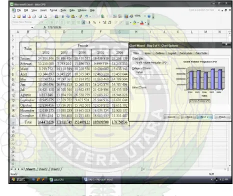Switch to Data Labels tab
The width and height of the screenshot is (233, 196).
click(x=186, y=53)
